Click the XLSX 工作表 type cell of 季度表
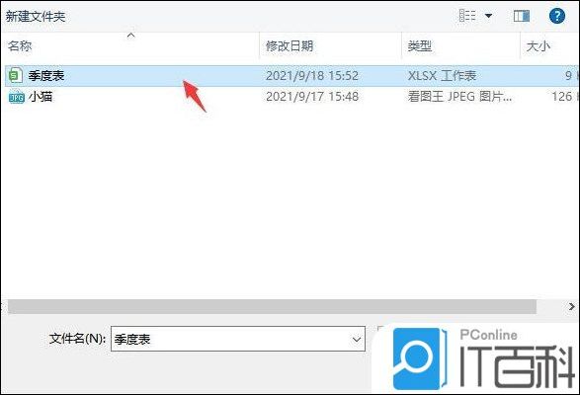The width and height of the screenshot is (580, 395). tap(442, 76)
